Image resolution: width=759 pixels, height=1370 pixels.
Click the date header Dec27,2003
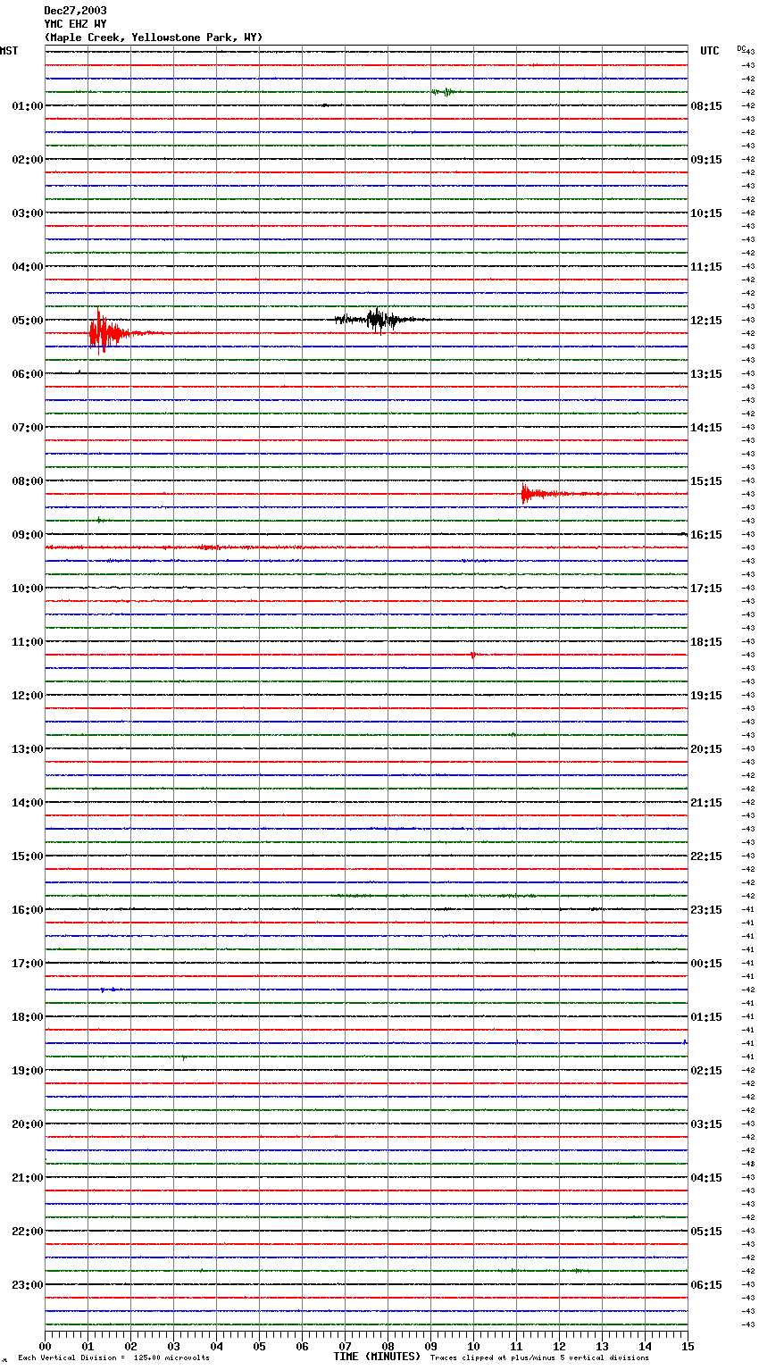(x=75, y=11)
